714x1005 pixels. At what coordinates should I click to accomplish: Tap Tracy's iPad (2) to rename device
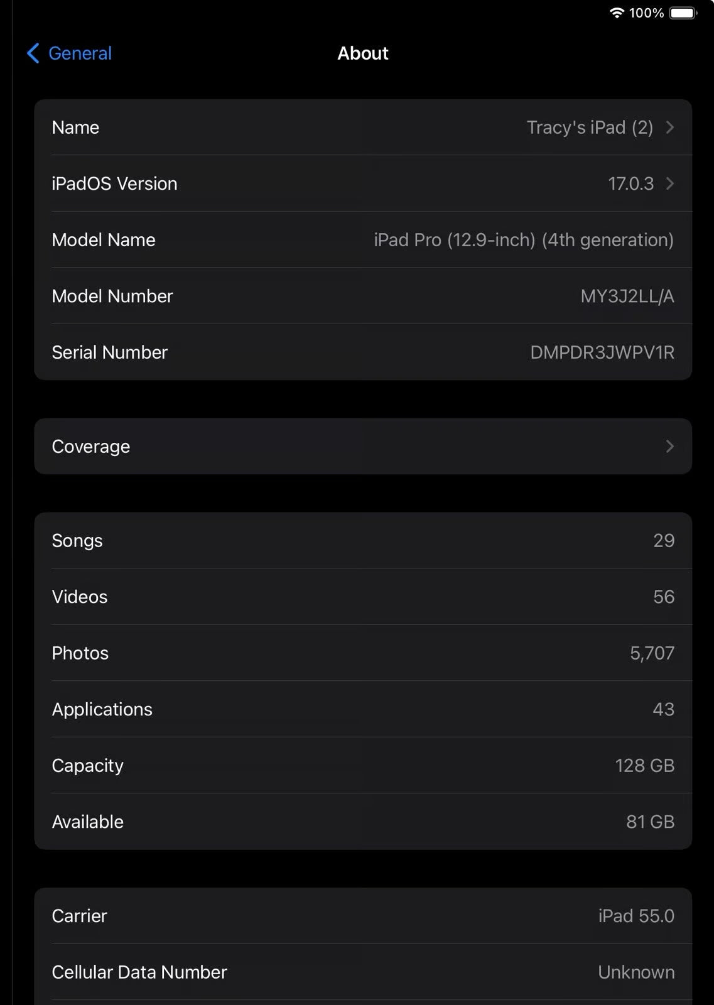pos(590,127)
